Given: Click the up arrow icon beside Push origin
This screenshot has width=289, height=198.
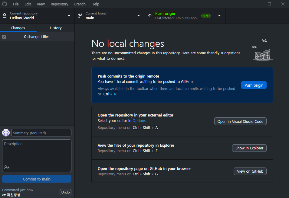Looking at the screenshot, I should pyautogui.click(x=150, y=16).
